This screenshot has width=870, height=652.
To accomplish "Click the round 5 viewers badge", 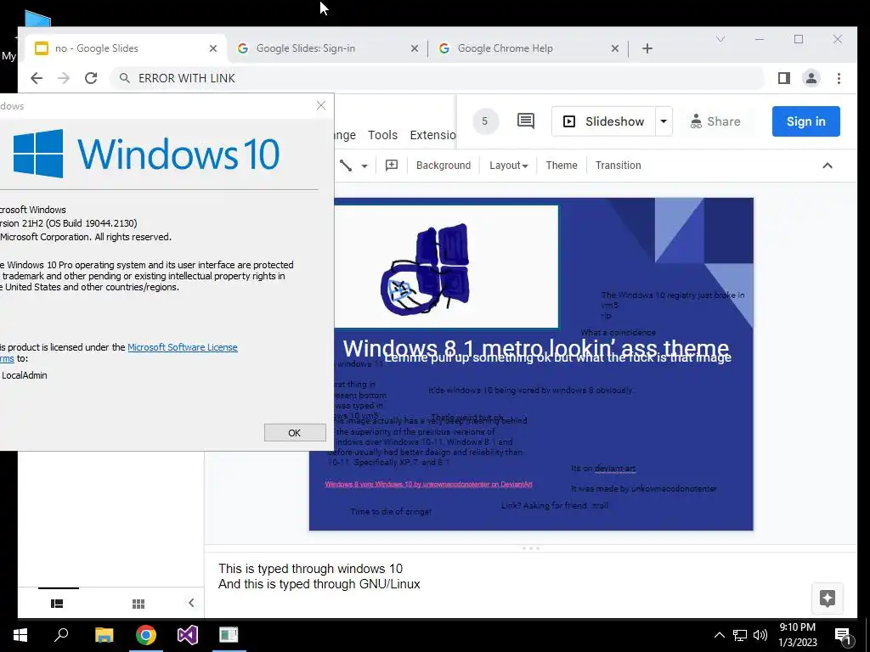I will [484, 121].
